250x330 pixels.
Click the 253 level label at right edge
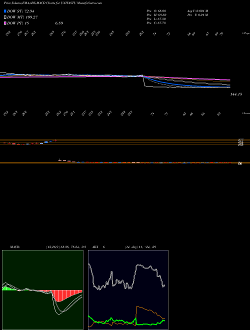point(240,145)
